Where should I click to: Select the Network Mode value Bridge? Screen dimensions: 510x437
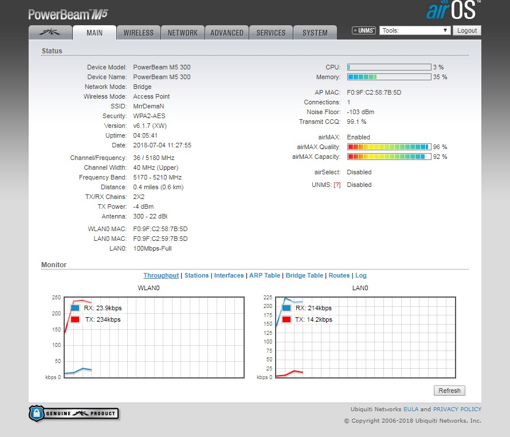click(143, 87)
